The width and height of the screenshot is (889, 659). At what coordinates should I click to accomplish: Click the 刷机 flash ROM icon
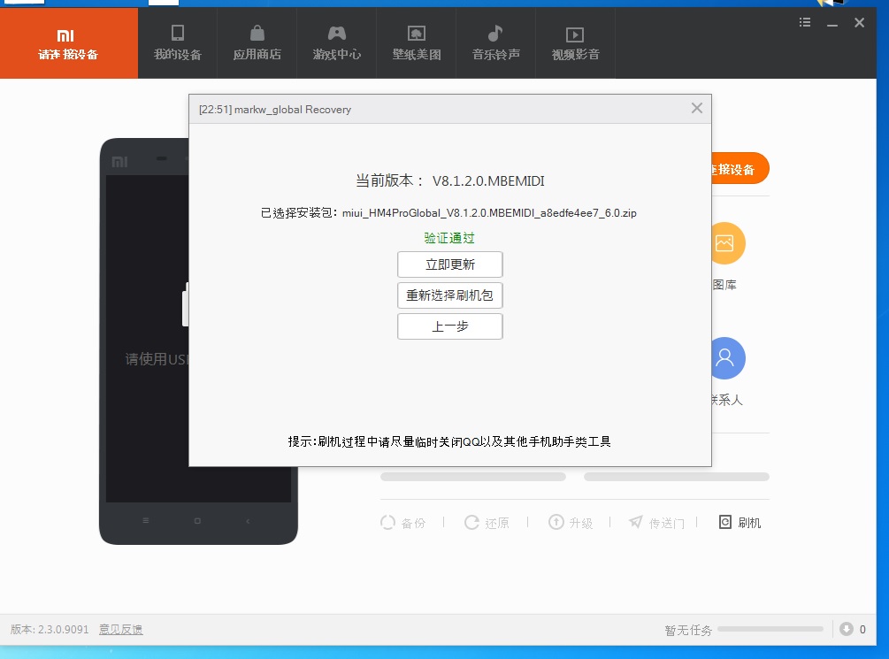726,523
